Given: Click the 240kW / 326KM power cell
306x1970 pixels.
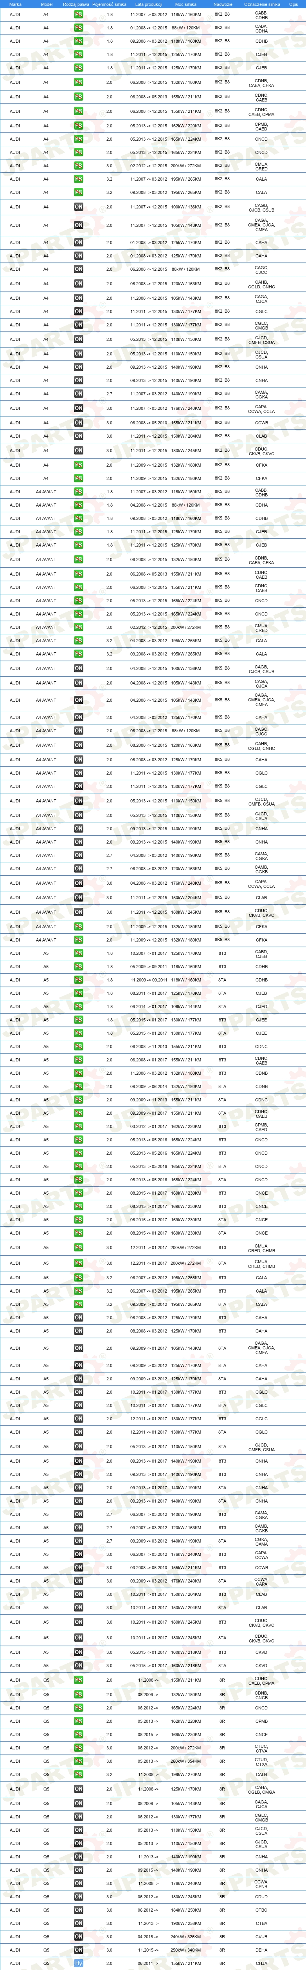Looking at the screenshot, I should (x=186, y=1937).
